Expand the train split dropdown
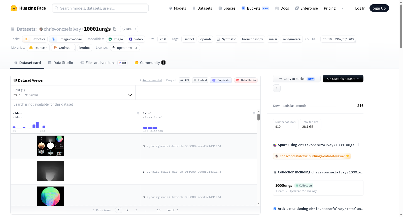 [x=73, y=92]
